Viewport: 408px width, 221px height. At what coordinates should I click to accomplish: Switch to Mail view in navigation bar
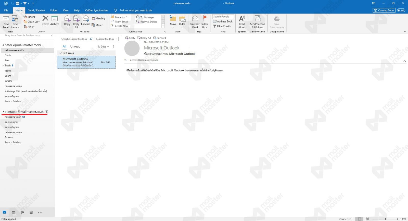pos(5,212)
